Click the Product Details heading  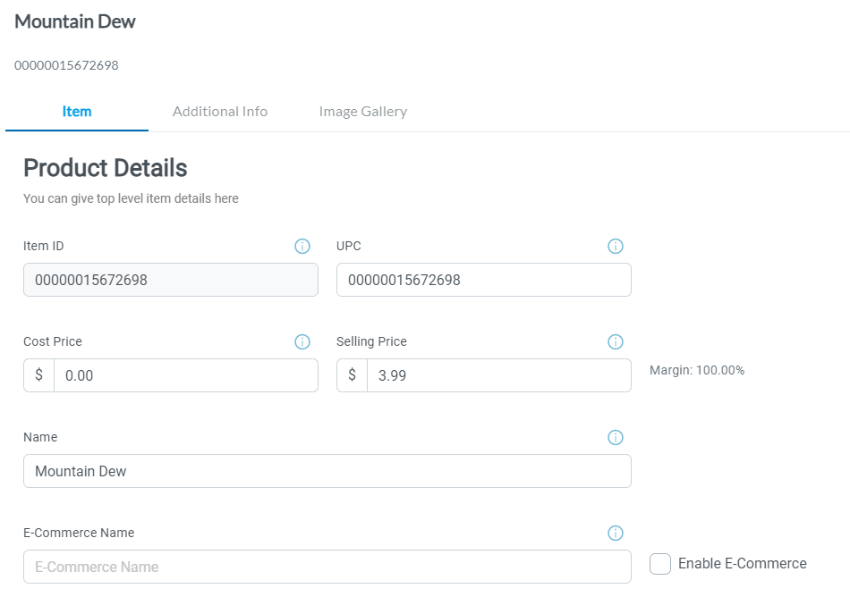pos(106,168)
